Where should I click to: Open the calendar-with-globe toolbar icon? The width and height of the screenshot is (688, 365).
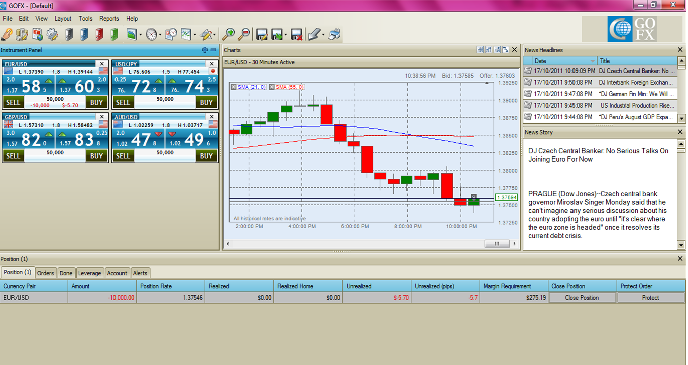click(37, 34)
